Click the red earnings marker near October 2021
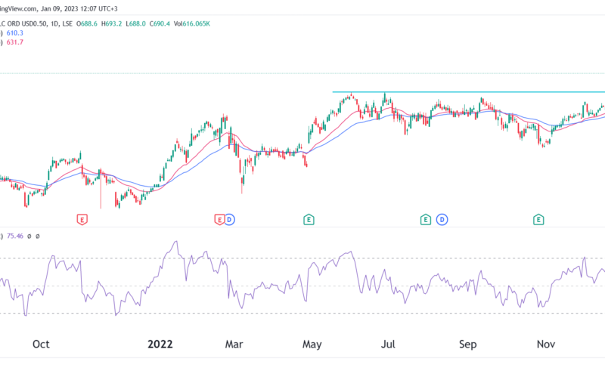 82,220
